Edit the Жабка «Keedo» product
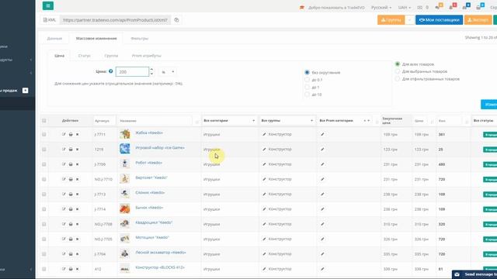Screen dimensions: 497x279 pyautogui.click(x=64, y=134)
